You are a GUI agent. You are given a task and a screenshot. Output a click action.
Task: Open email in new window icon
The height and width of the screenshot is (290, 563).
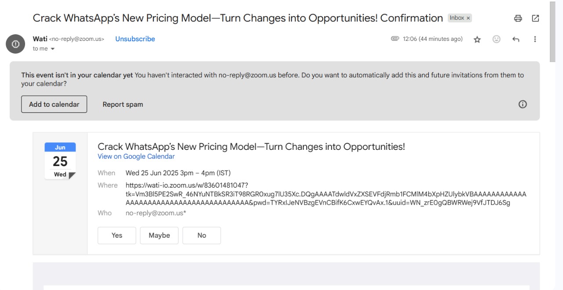[535, 18]
